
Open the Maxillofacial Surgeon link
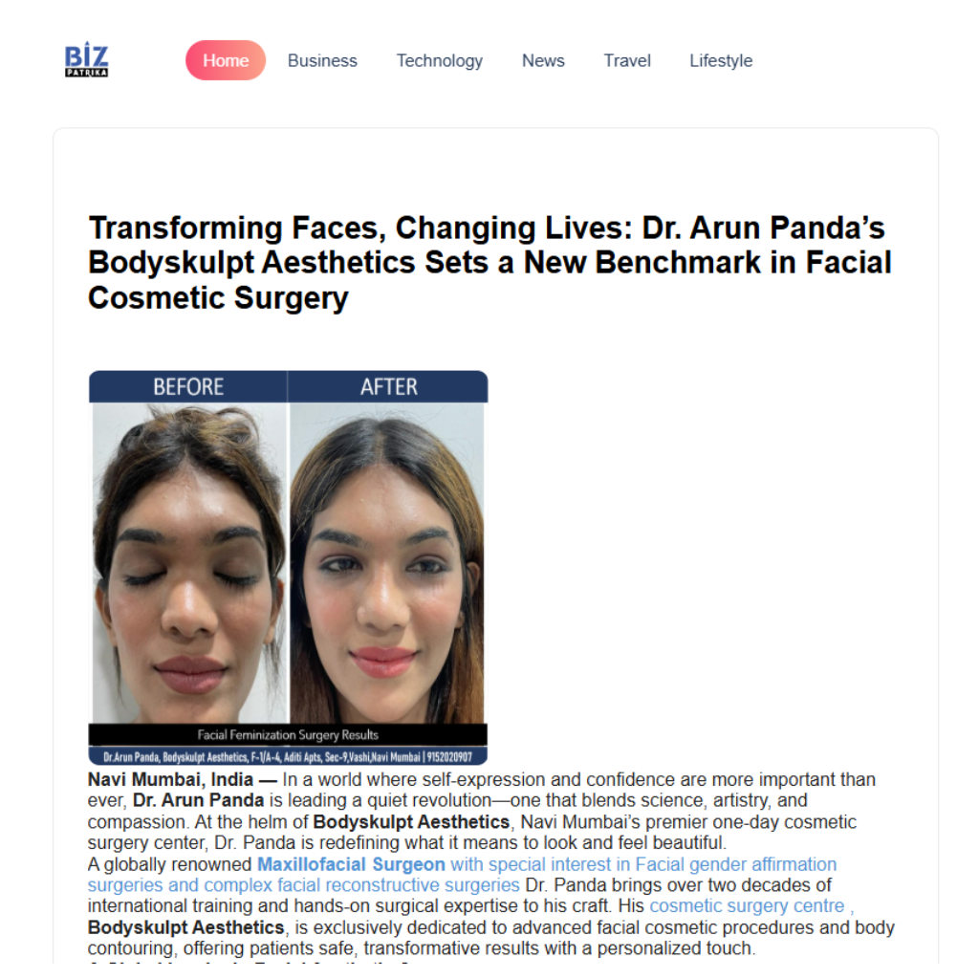click(351, 864)
